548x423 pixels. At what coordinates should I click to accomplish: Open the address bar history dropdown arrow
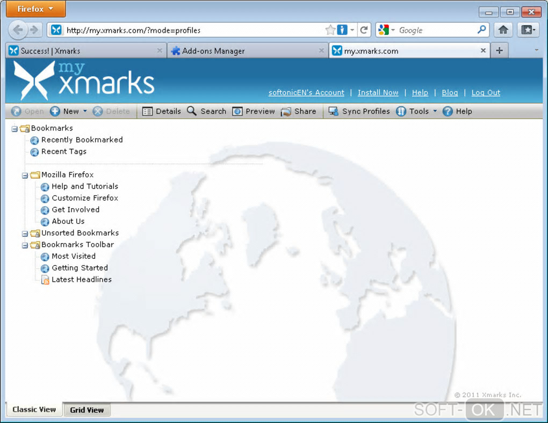(352, 30)
